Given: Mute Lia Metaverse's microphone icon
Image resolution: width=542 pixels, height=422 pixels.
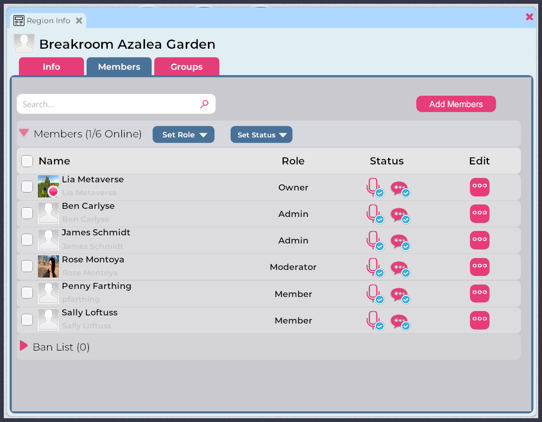Looking at the screenshot, I should pyautogui.click(x=373, y=186).
